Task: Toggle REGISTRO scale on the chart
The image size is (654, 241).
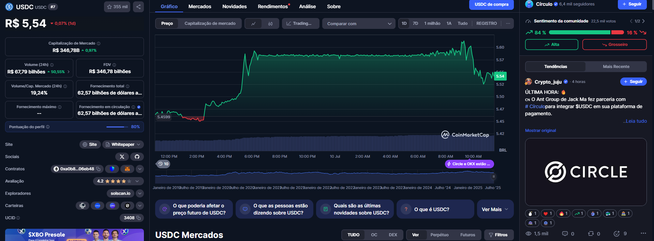Action: click(487, 23)
